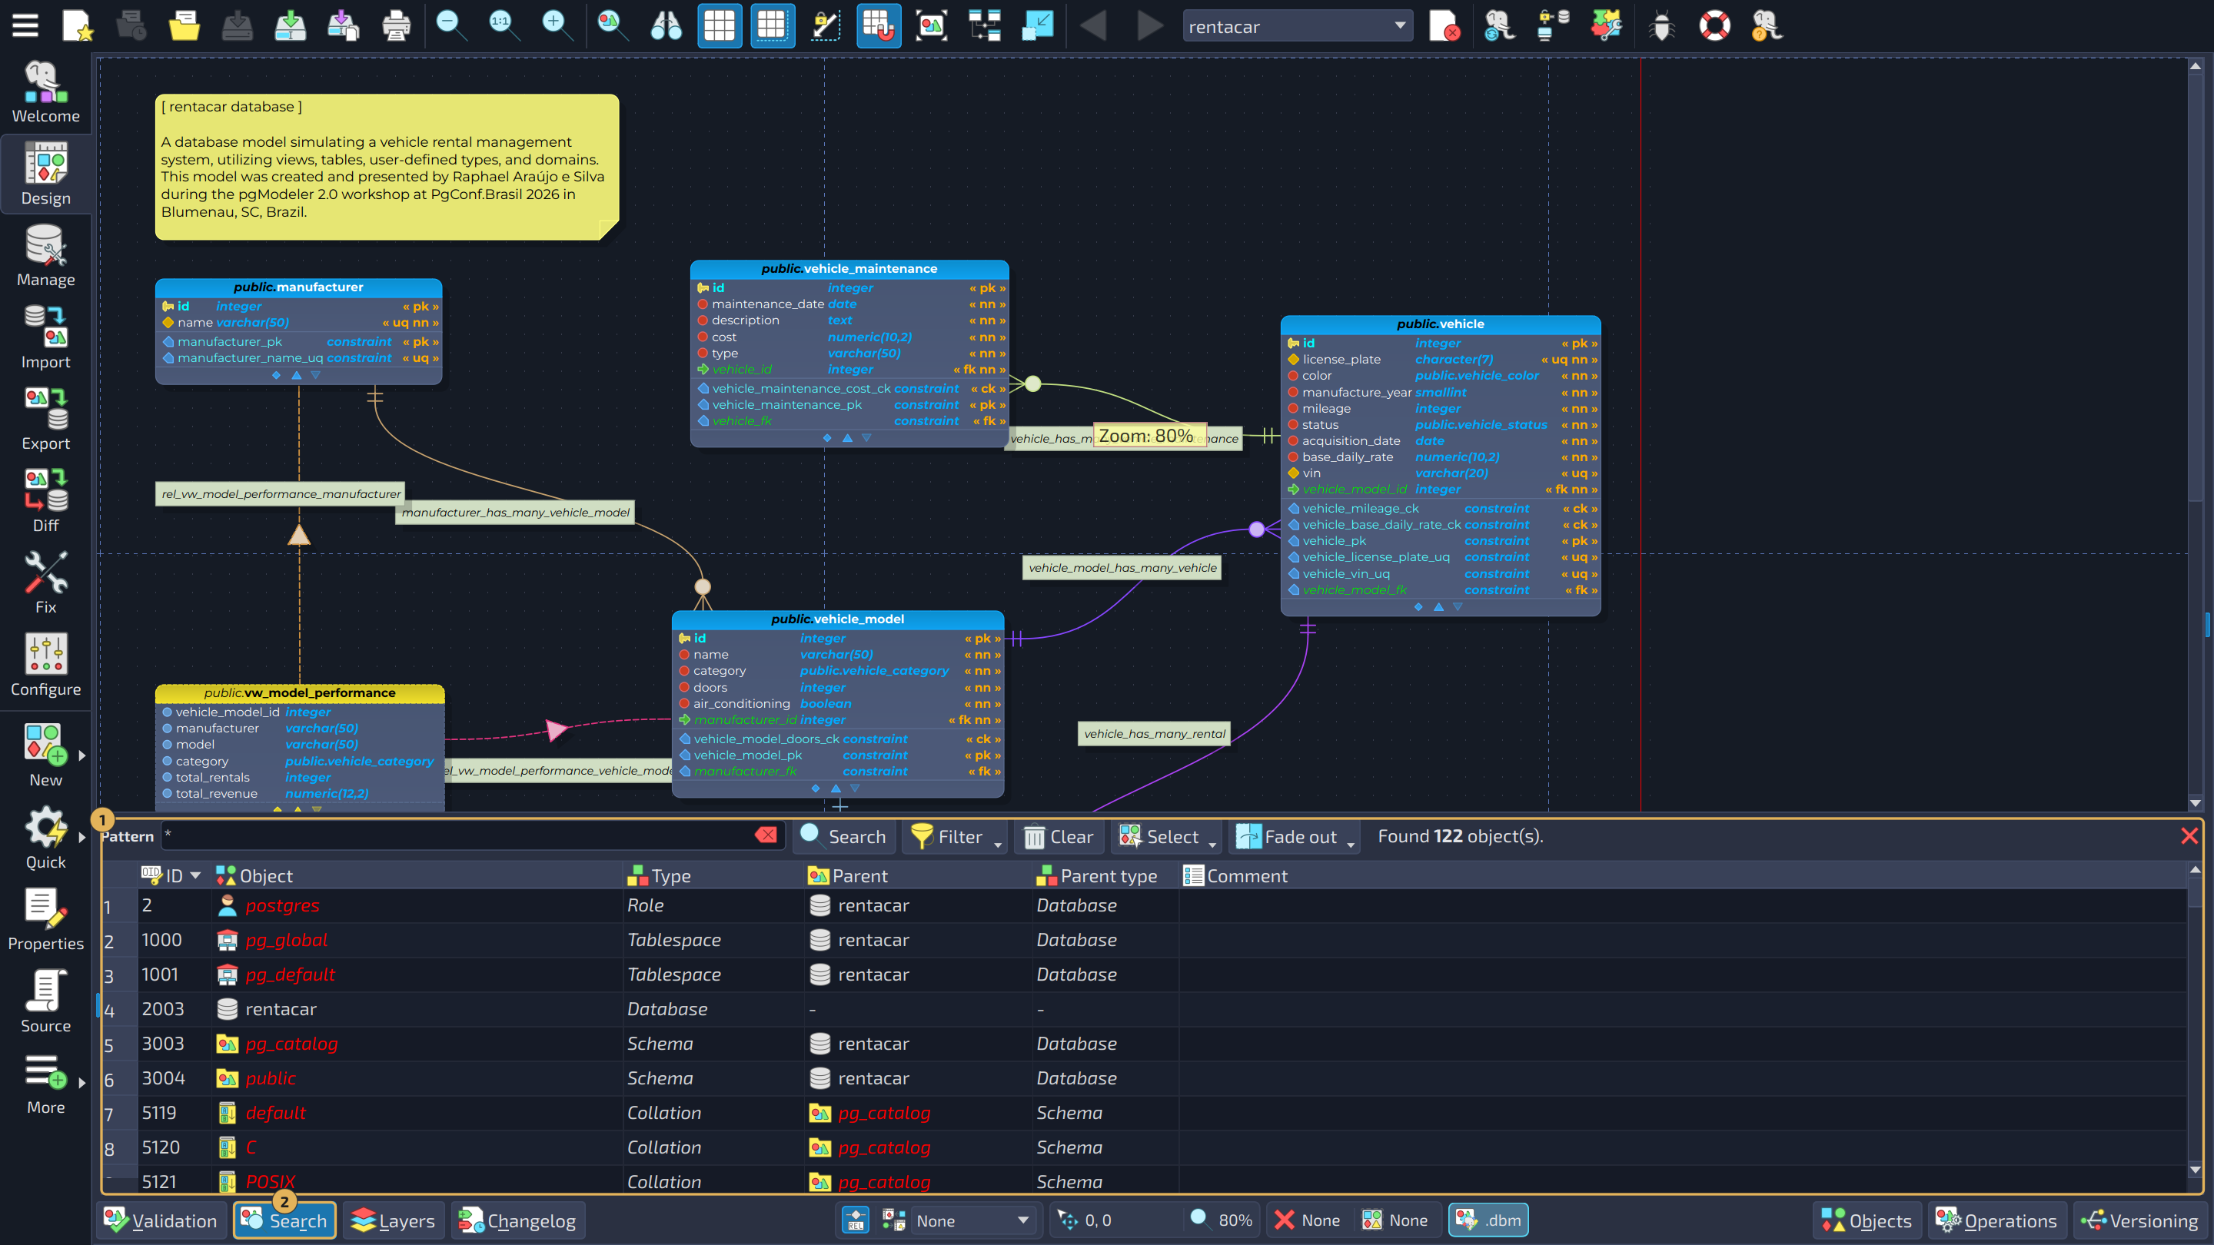The width and height of the screenshot is (2214, 1245).
Task: Expand the New object menu arrow
Action: tap(81, 755)
